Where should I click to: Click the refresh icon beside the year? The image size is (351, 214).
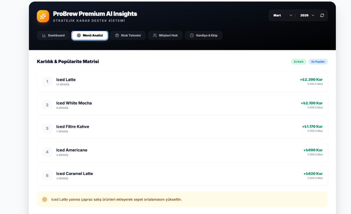click(x=322, y=15)
